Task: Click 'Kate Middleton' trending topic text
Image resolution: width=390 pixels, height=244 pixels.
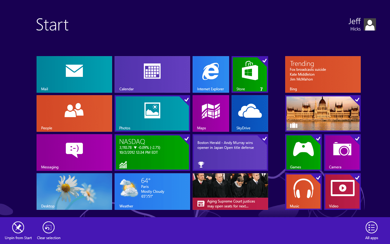Action: point(302,74)
